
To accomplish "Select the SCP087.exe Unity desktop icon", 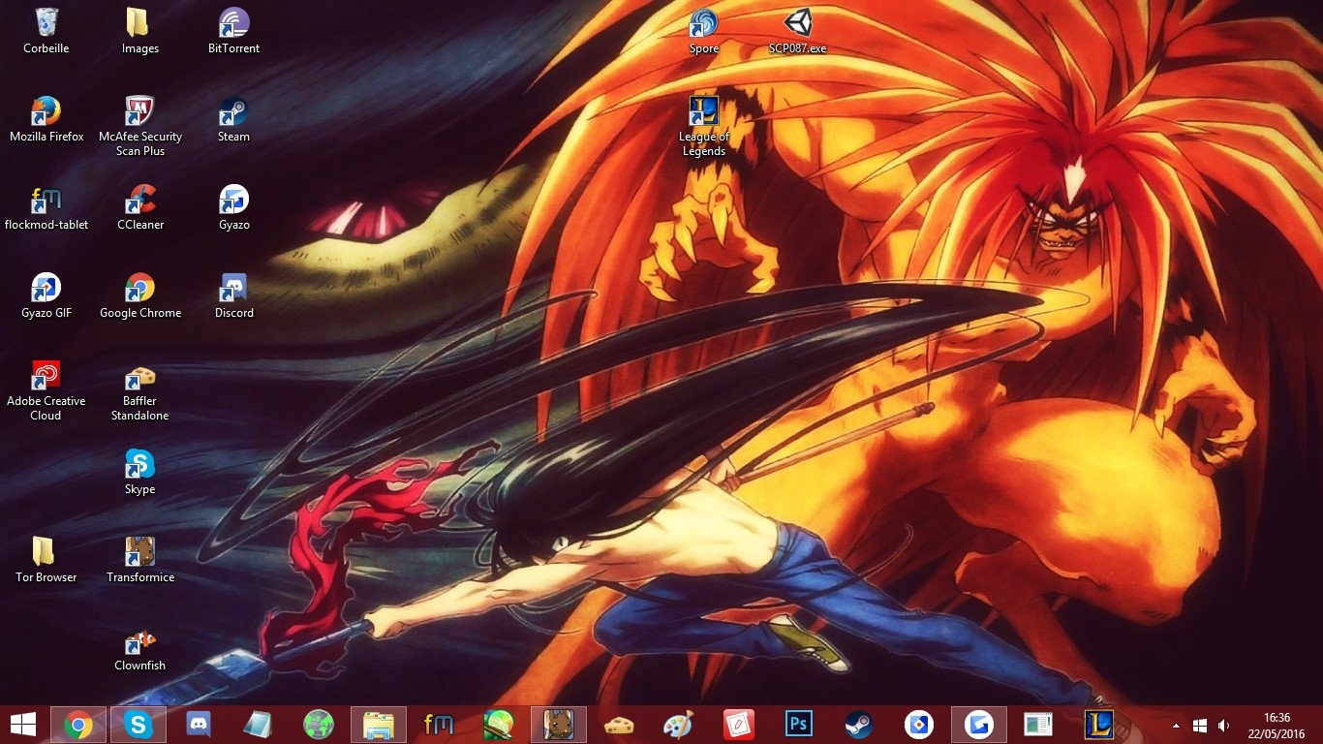I will 797,31.
